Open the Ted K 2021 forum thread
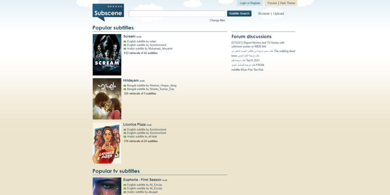 [246, 60]
